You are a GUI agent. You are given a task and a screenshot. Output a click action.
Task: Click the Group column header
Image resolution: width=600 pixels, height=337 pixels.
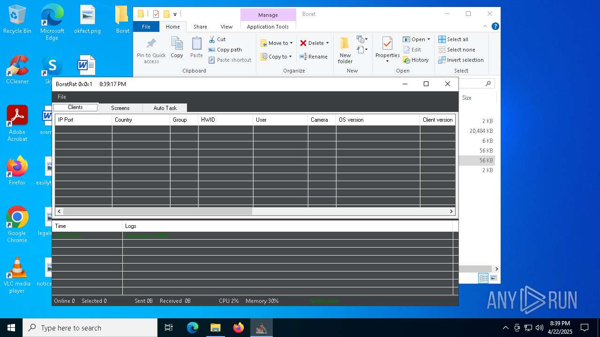click(x=184, y=120)
